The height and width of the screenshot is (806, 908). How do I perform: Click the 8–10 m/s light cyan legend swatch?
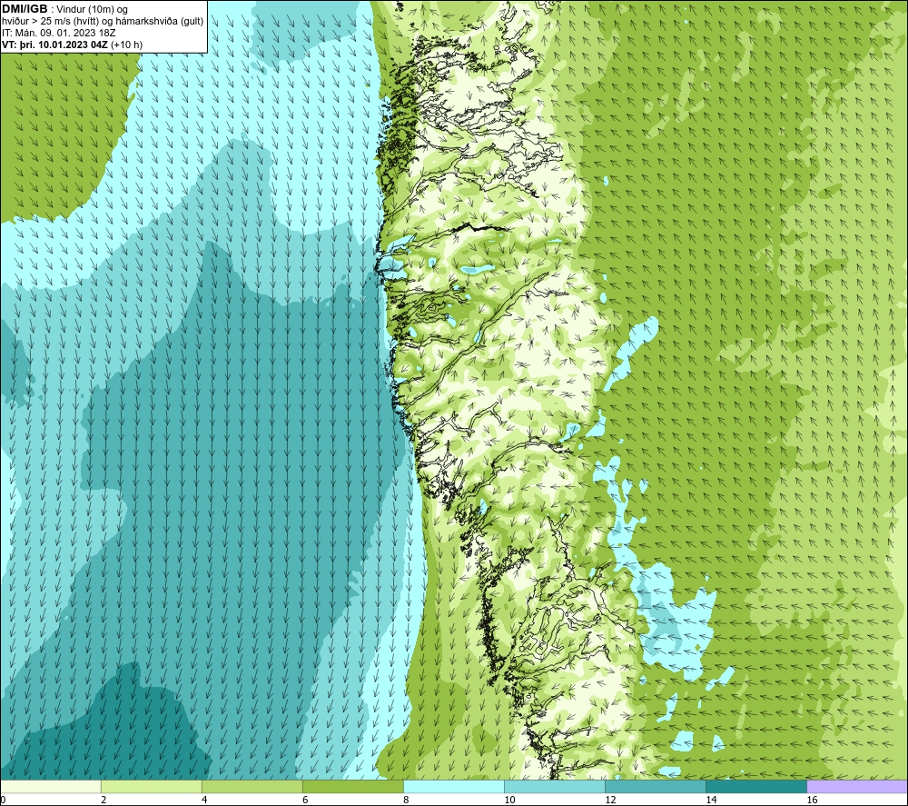(x=454, y=786)
